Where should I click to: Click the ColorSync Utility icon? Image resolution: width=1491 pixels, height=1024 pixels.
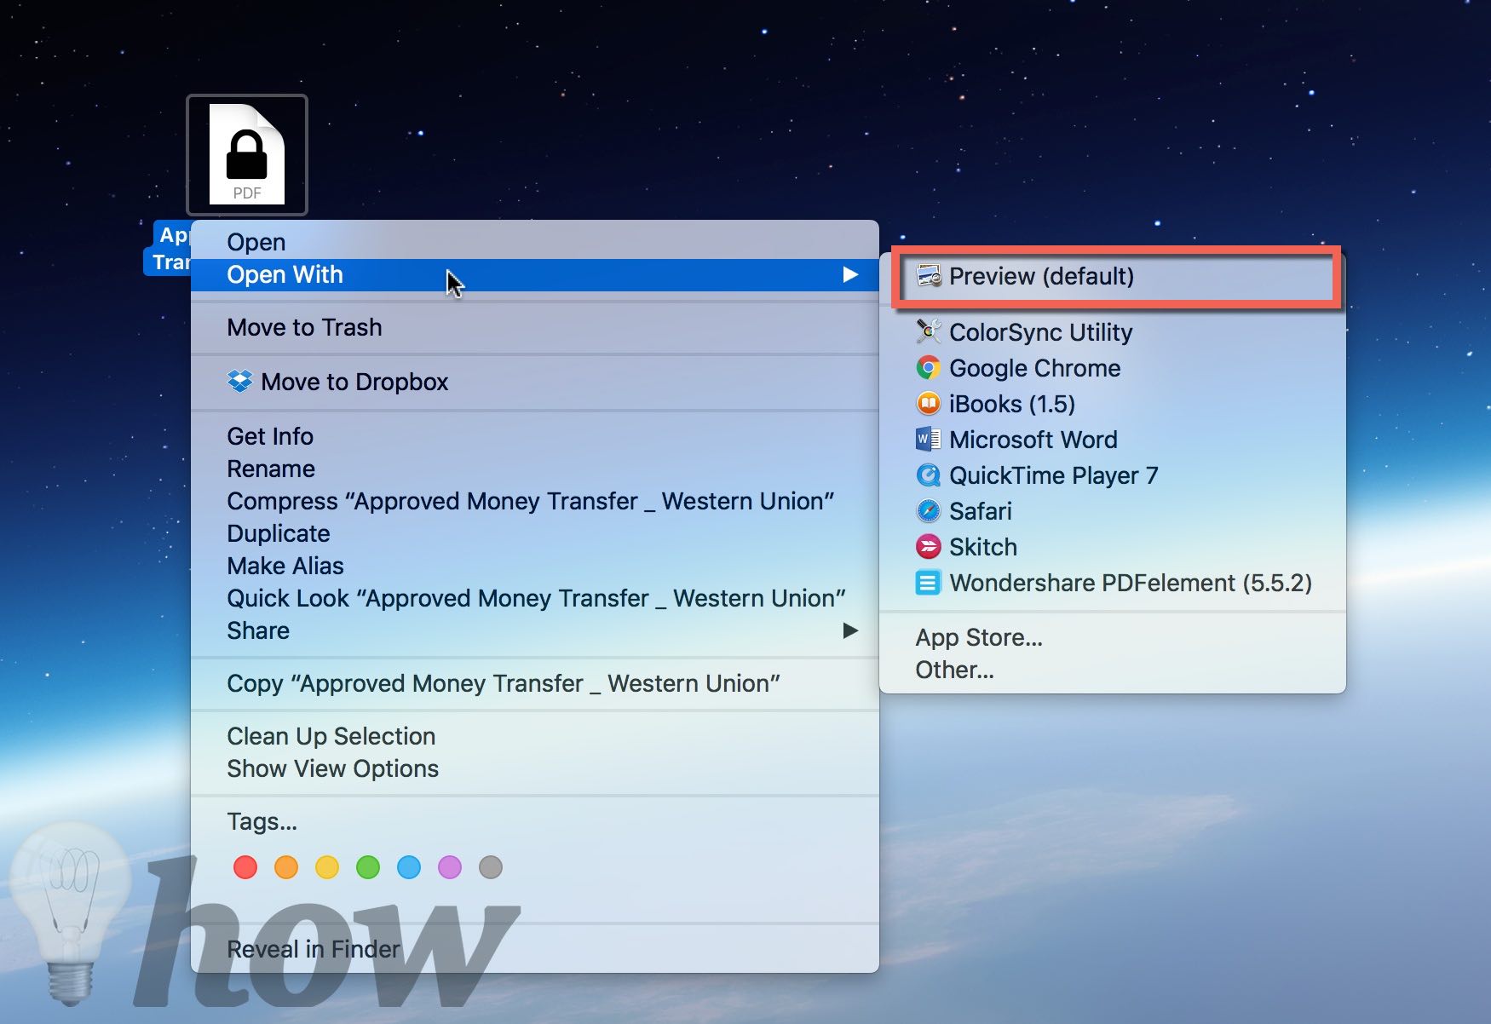click(x=929, y=331)
